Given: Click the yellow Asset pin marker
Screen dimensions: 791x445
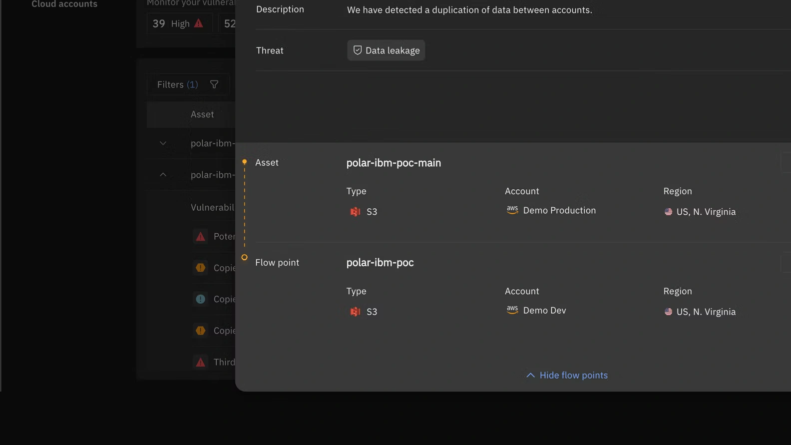Looking at the screenshot, I should click(x=244, y=162).
